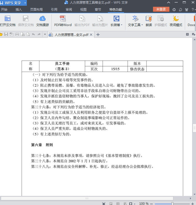
Task: Click the vertical scrollbar up arrow
Action: [194, 40]
